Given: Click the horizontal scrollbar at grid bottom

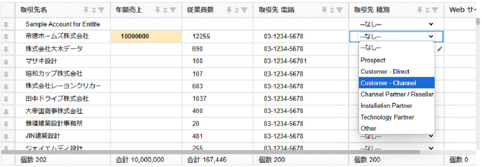Looking at the screenshot, I should pyautogui.click(x=211, y=152).
